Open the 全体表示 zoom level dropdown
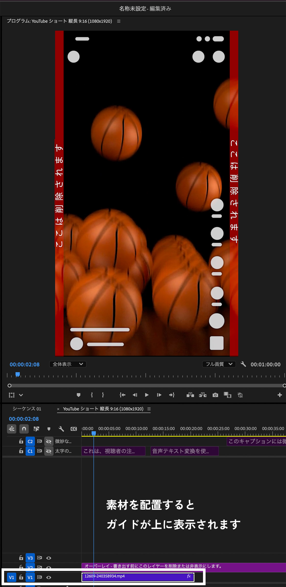 68,364
